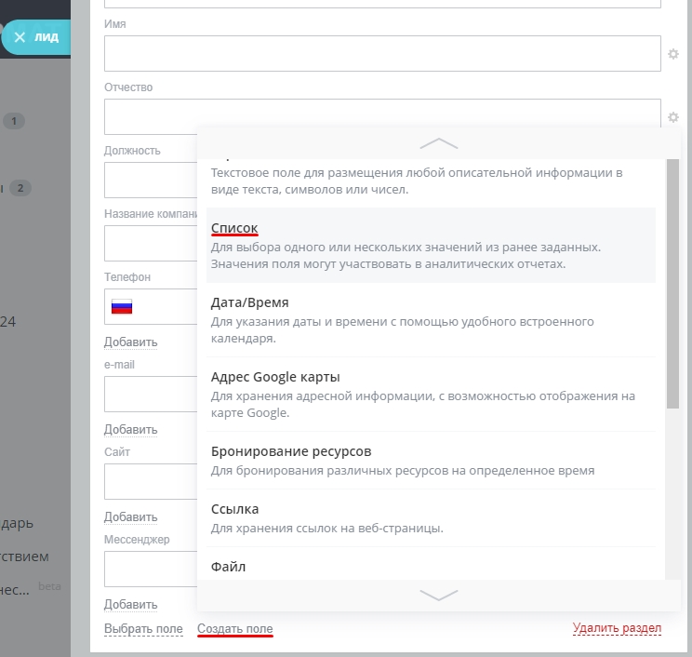Screen dimensions: 692x657
Task: Close the лид tab with the X icon
Action: pyautogui.click(x=20, y=37)
